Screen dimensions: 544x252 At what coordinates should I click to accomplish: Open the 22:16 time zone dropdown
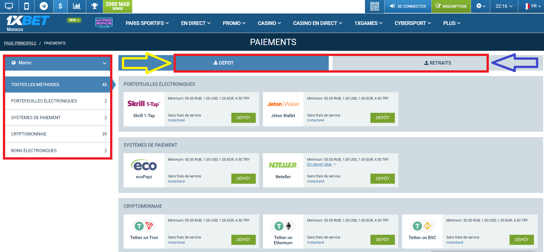pos(504,6)
